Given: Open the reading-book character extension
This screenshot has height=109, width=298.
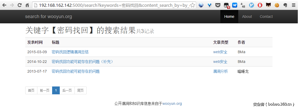Looking at the screenshot, I should [268, 5].
